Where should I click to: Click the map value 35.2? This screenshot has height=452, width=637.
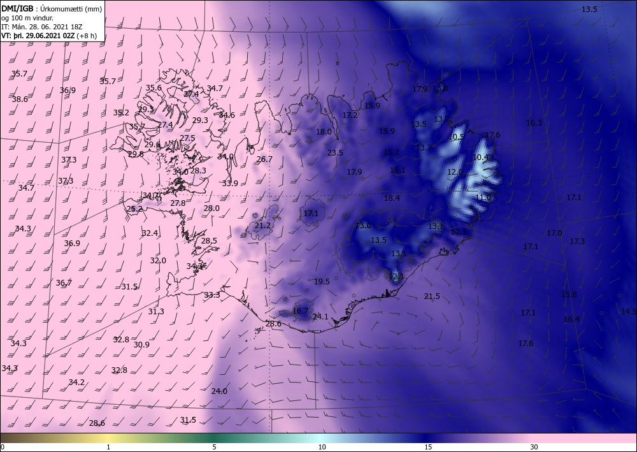pyautogui.click(x=121, y=113)
